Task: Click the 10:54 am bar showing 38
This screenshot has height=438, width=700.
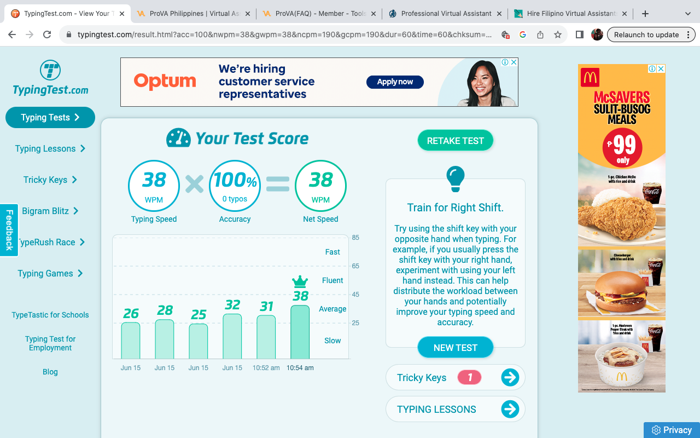Action: (300, 332)
